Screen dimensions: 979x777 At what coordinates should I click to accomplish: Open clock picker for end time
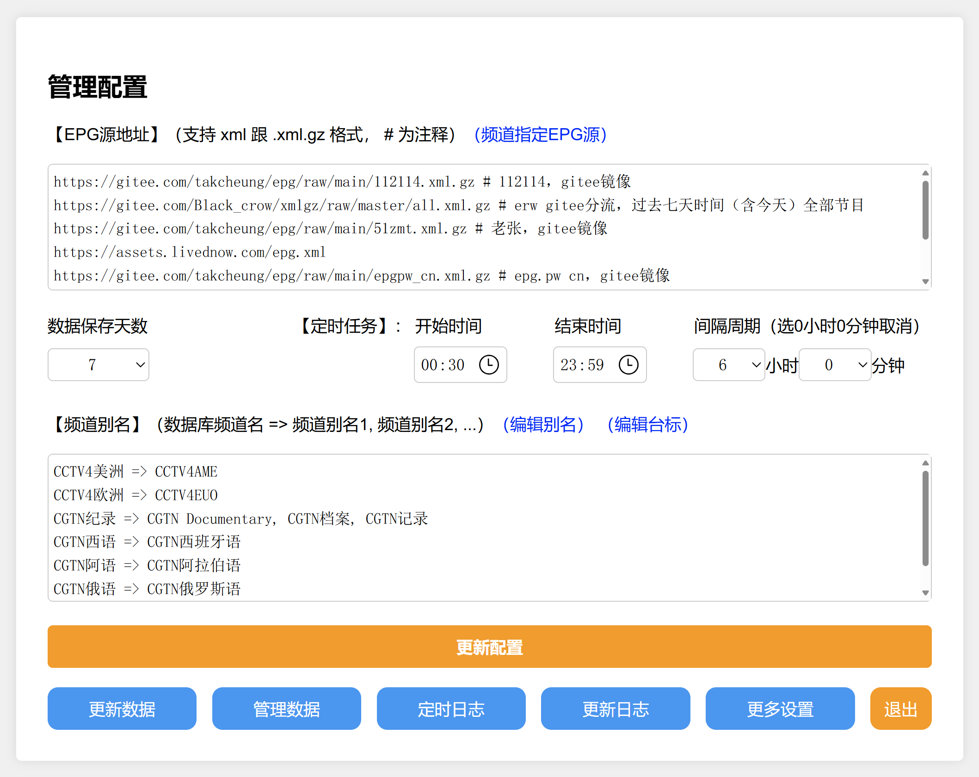(628, 365)
